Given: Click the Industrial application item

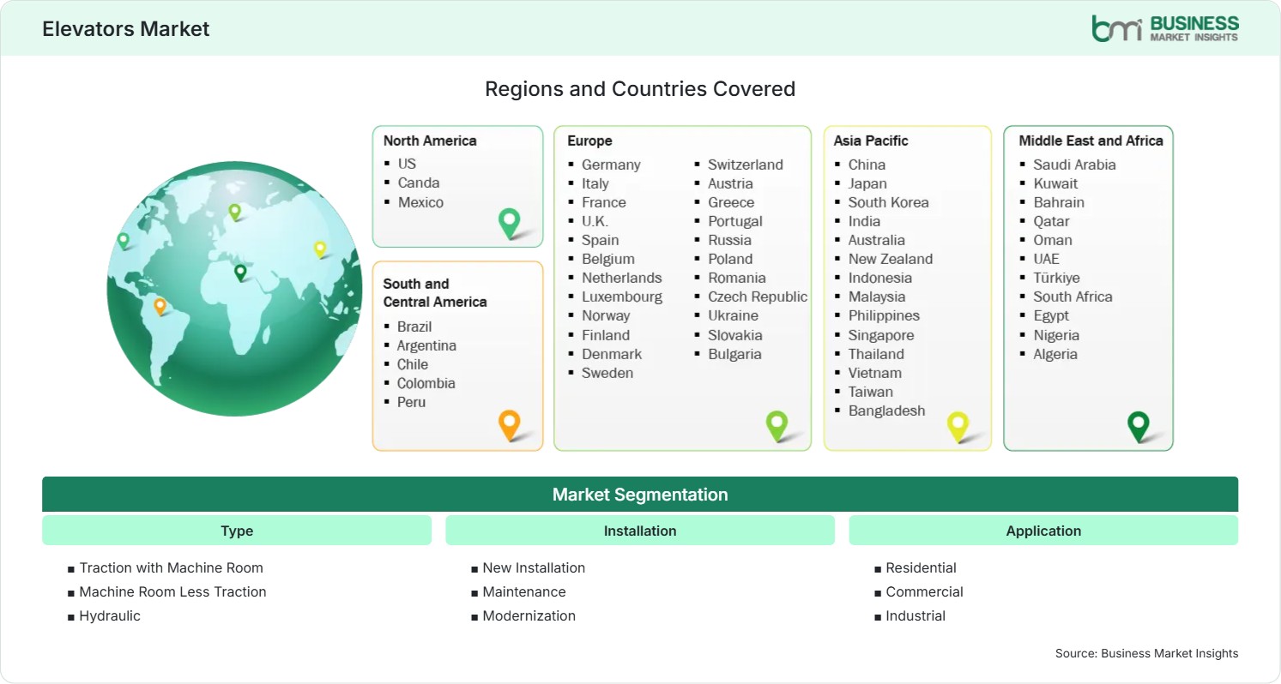Looking at the screenshot, I should click(x=915, y=615).
